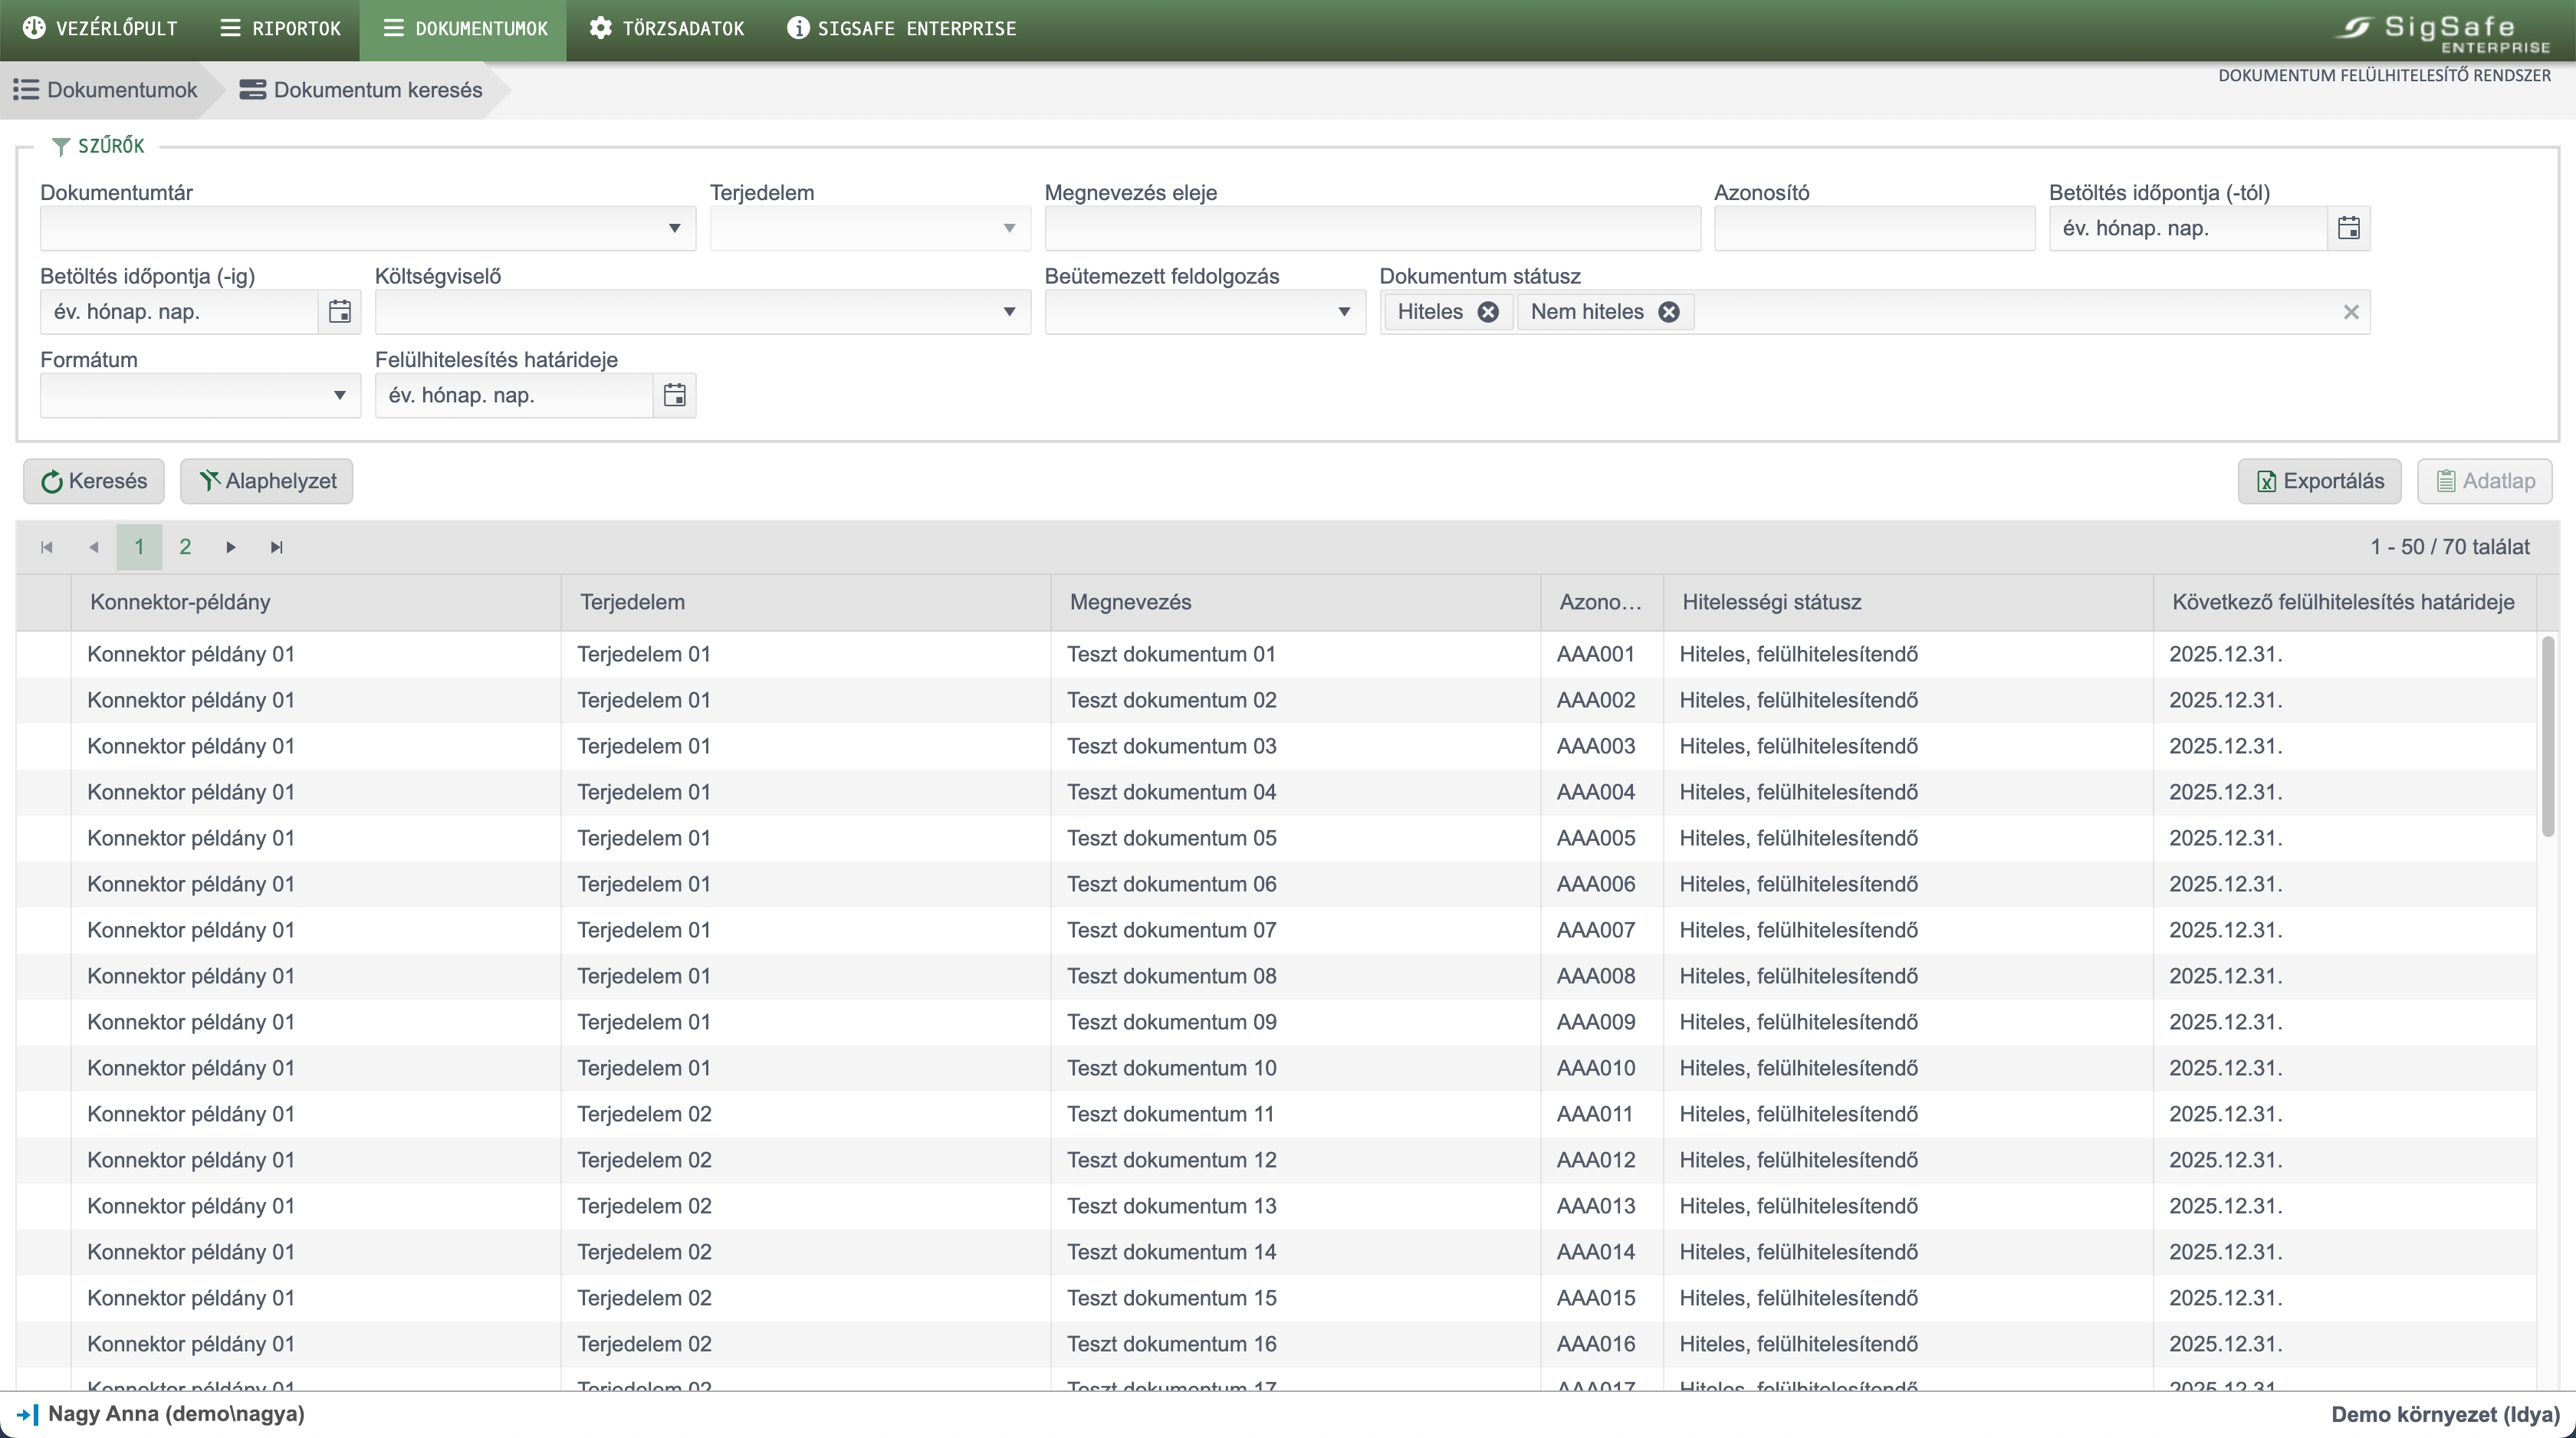Screen dimensions: 2576x1438
Task: Remove the Nem hiteles status tag
Action: coord(1669,312)
